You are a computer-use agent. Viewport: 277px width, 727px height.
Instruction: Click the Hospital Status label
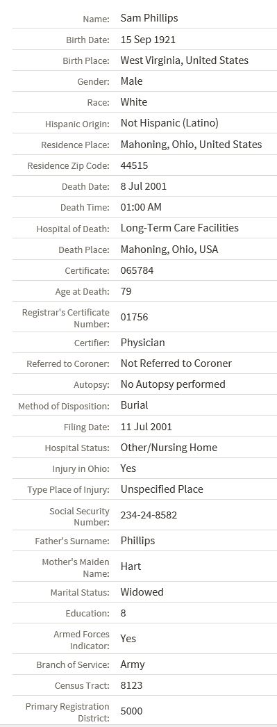pos(77,448)
